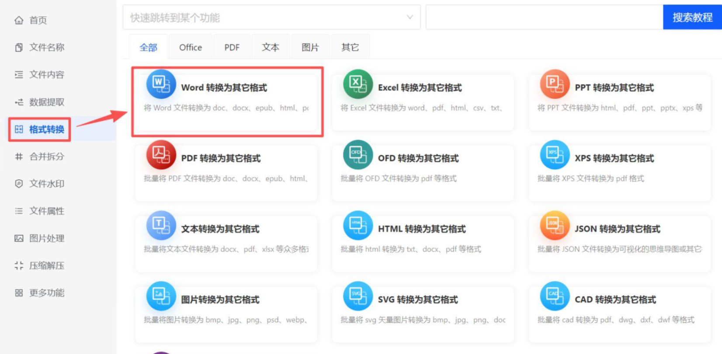Click the 压缩解压 icon in sidebar

point(19,265)
